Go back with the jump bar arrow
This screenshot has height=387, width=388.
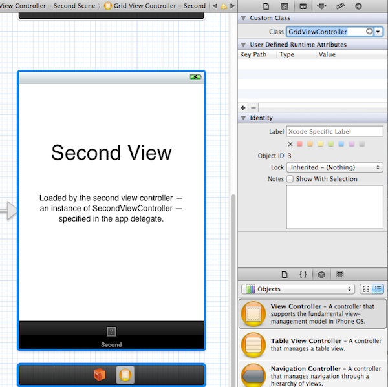(215, 6)
